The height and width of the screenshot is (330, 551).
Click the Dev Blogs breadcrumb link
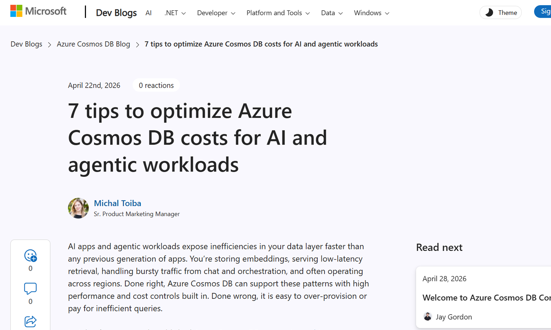click(x=26, y=44)
